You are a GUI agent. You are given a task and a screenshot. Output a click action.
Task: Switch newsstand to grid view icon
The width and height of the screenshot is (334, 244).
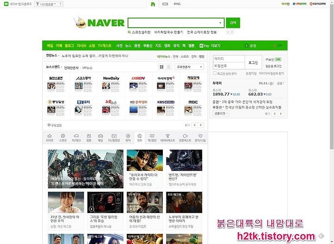(x=162, y=67)
